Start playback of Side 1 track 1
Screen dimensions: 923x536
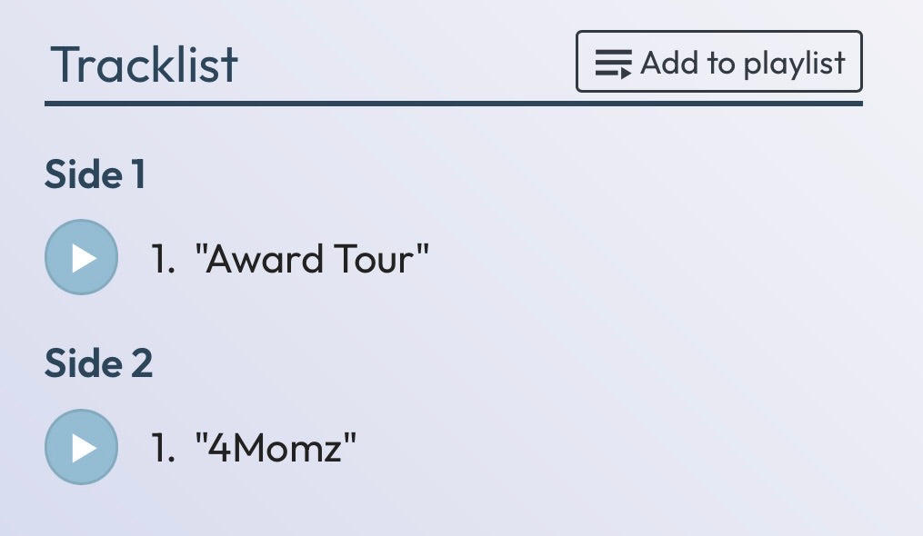(x=81, y=257)
